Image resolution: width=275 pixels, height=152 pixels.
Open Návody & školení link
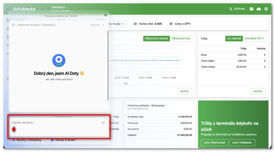pos(65,140)
